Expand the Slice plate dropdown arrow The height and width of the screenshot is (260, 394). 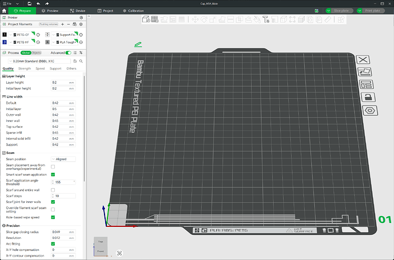pyautogui.click(x=328, y=11)
